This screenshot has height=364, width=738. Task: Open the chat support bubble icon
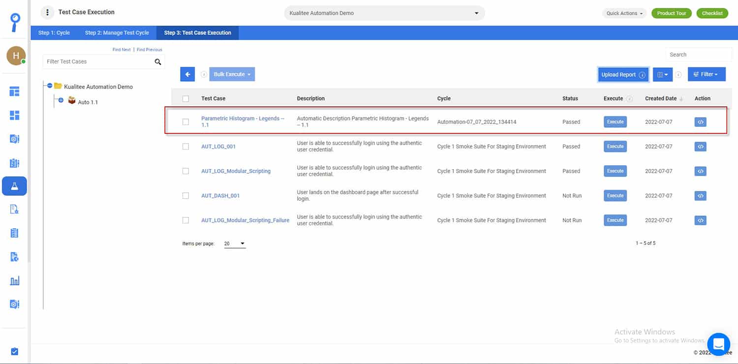(718, 343)
